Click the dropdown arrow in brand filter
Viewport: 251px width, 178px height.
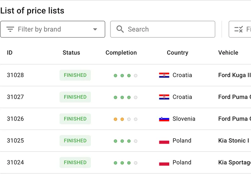pyautogui.click(x=95, y=29)
